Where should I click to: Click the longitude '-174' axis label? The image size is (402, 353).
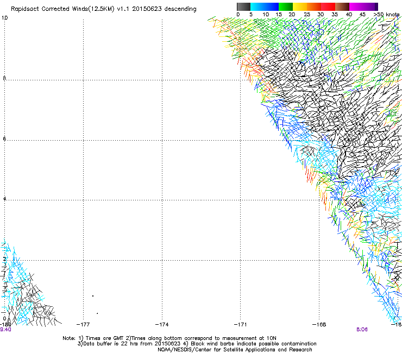pos(162,325)
